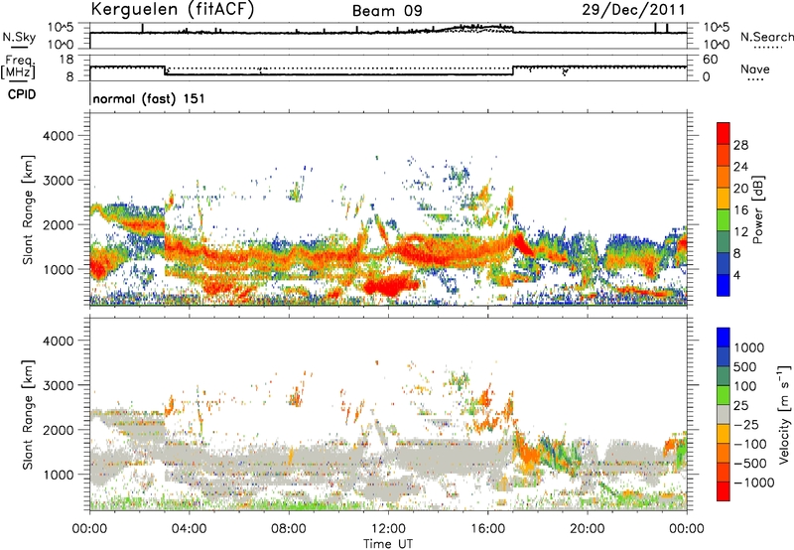The height and width of the screenshot is (550, 794).
Task: Select the 'Beam 09' label
Action: 387,11
